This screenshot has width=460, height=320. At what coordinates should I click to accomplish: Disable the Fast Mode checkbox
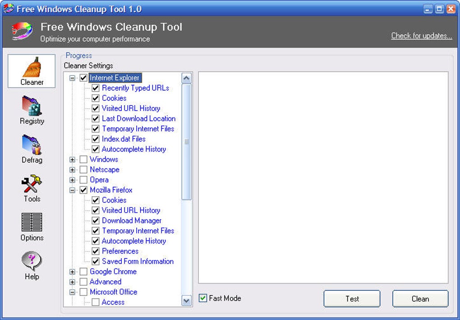[203, 298]
